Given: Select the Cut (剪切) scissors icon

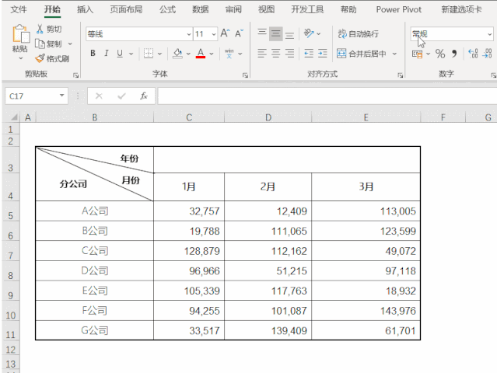Looking at the screenshot, I should [x=40, y=29].
